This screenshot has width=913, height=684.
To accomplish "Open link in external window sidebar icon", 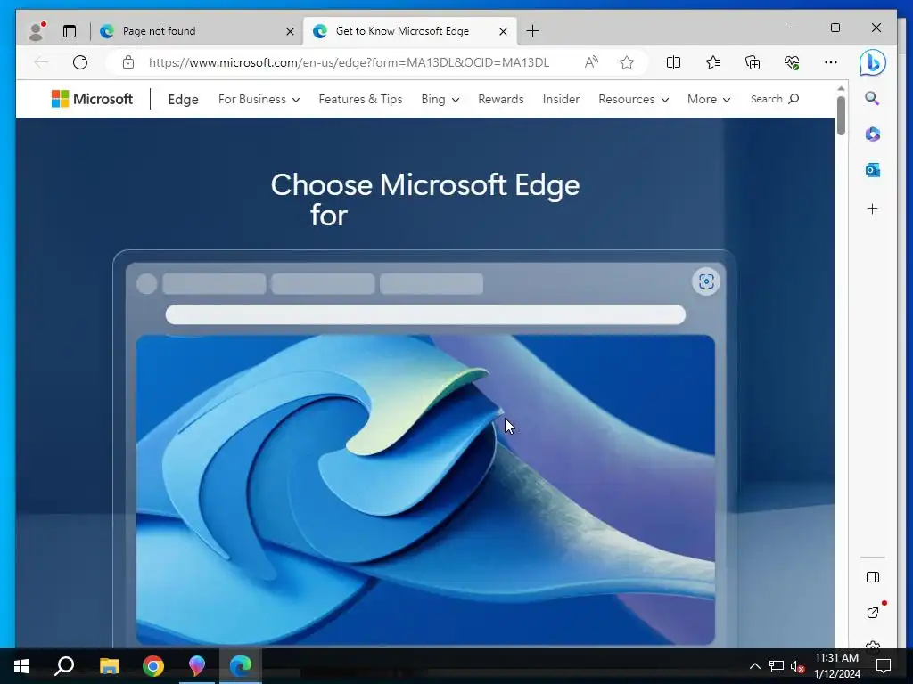I will pos(872,613).
